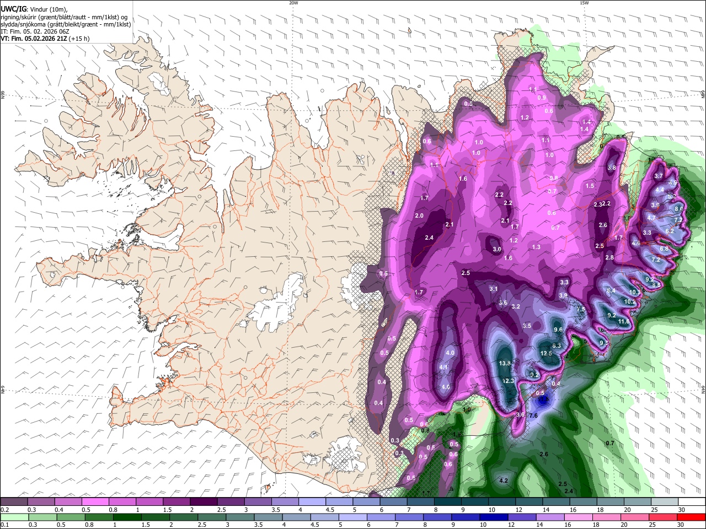Click the '4.1' snowfall value on the map
Viewport: 706px width, 529px height.
point(443,367)
